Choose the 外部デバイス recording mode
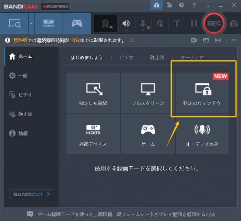 click(93, 134)
